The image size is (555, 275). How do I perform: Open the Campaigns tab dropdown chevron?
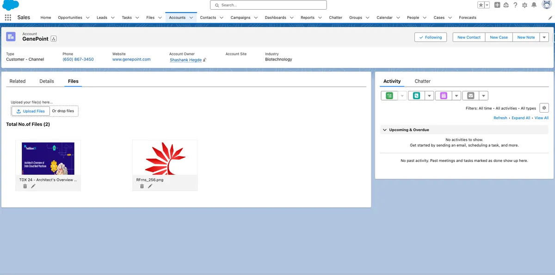point(256,18)
